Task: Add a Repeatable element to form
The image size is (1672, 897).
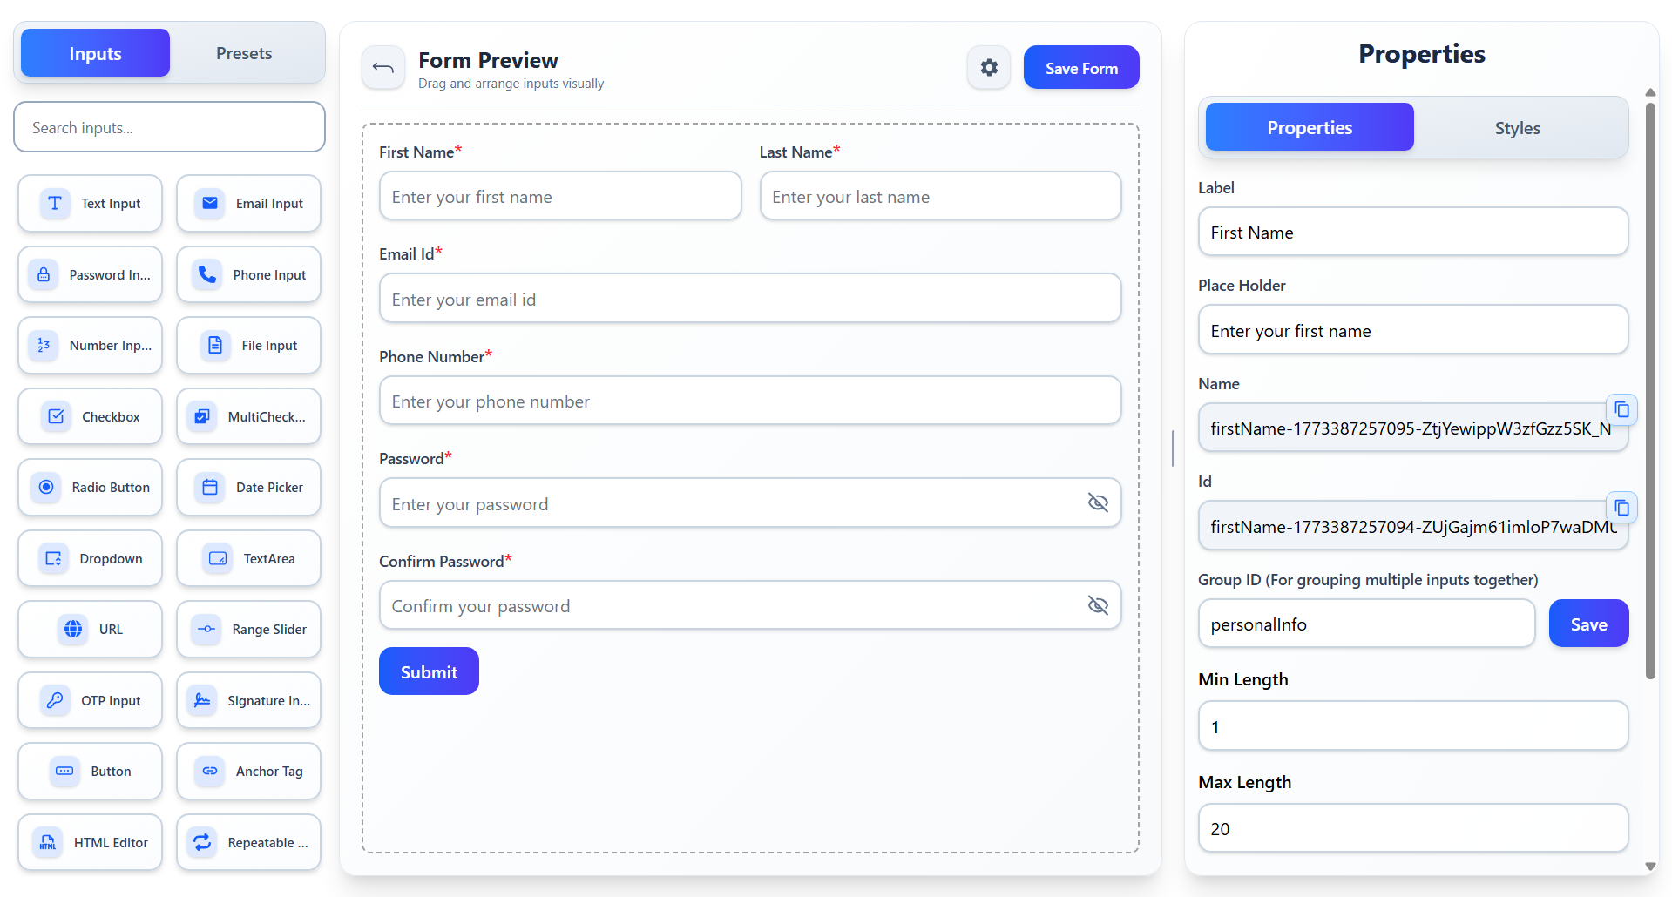Action: tap(248, 842)
